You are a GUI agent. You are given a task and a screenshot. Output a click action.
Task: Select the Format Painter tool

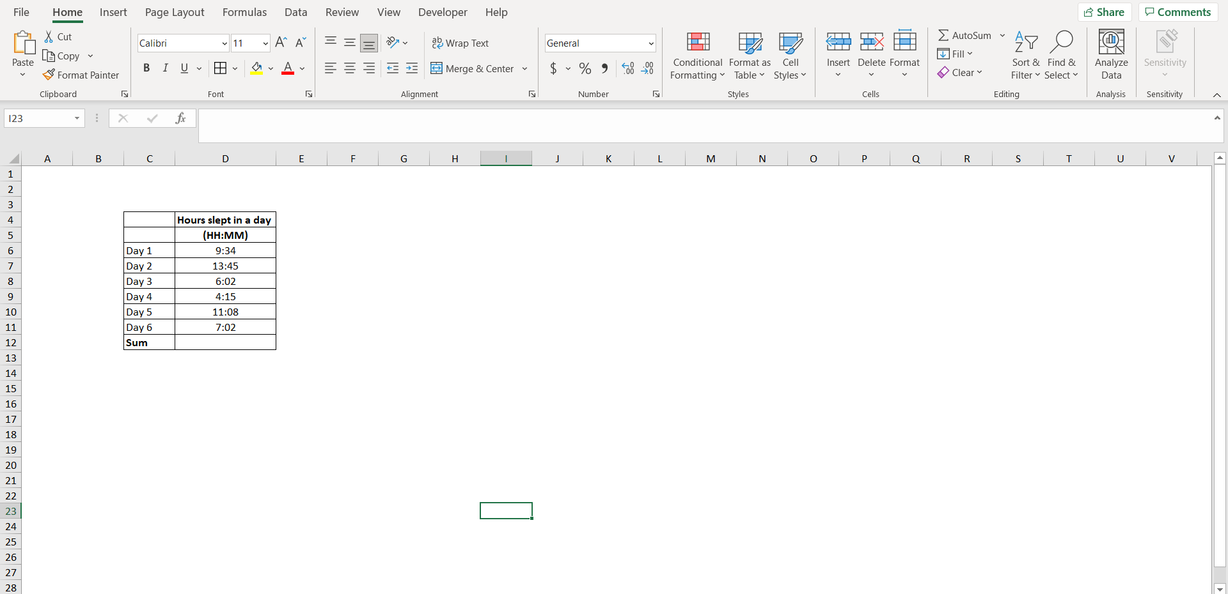81,75
